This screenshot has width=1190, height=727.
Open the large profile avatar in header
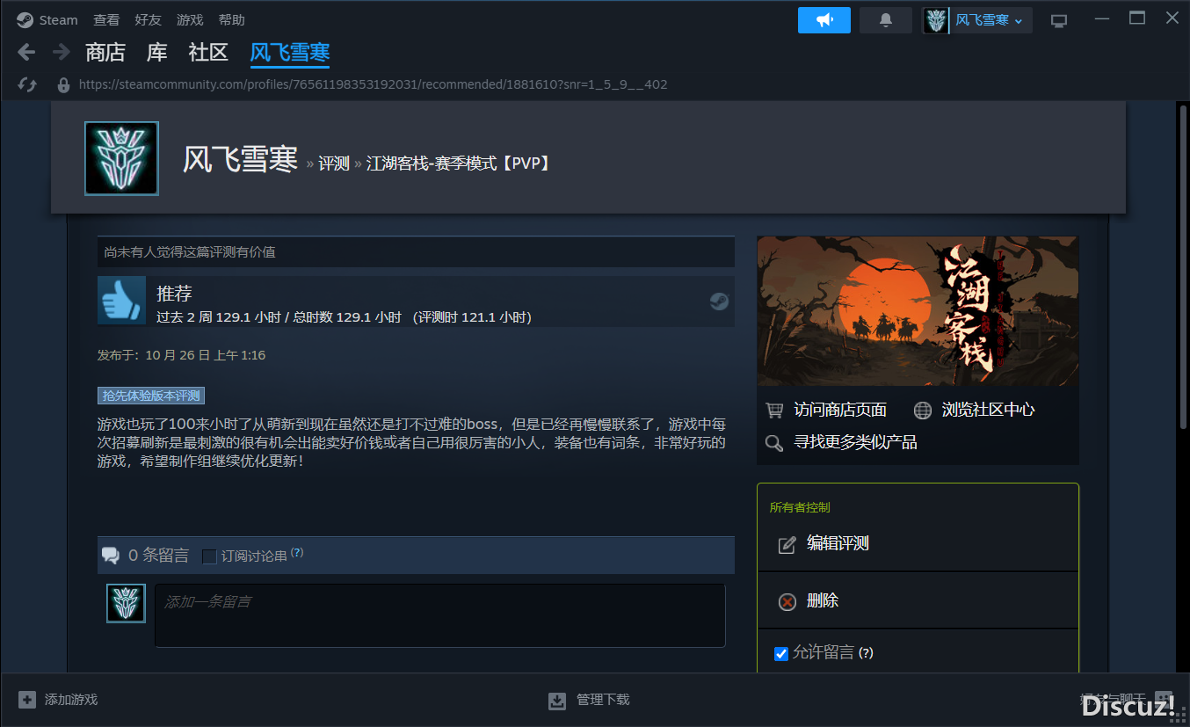[121, 158]
